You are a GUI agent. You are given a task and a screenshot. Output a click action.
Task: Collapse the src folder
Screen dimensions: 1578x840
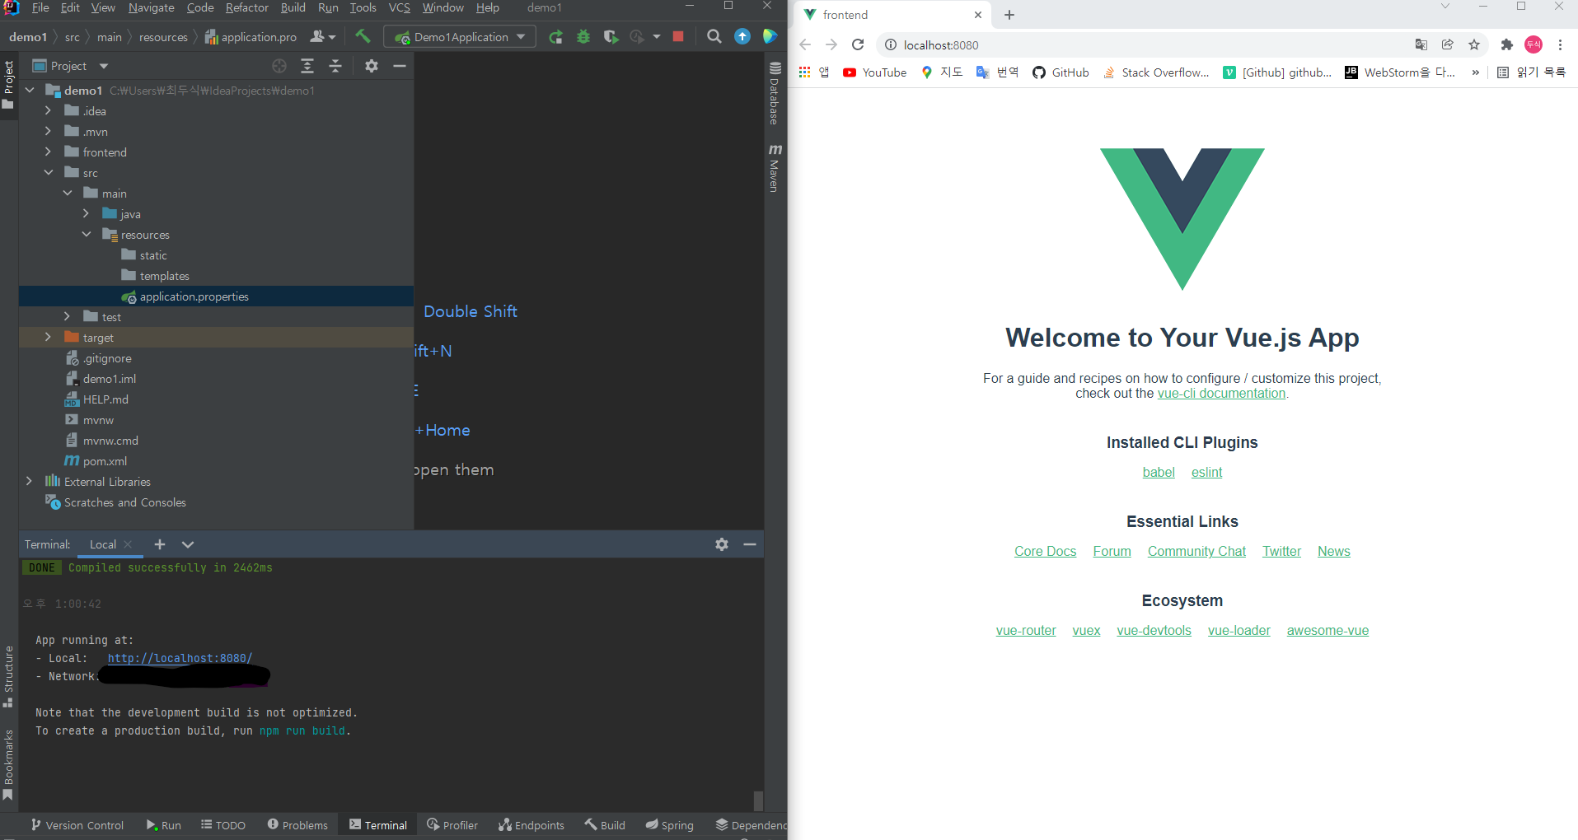(48, 172)
